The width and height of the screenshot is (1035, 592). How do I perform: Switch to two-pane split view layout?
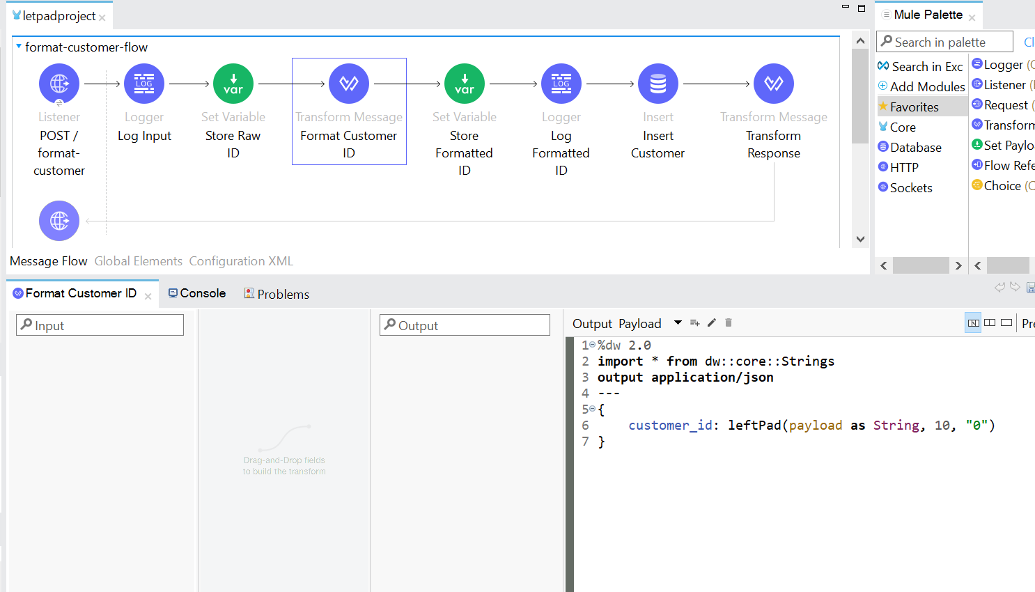[990, 322]
